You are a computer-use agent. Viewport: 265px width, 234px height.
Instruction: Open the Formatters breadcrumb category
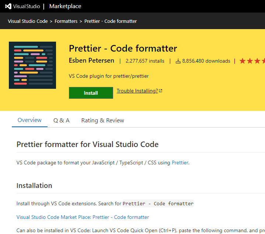(x=66, y=21)
